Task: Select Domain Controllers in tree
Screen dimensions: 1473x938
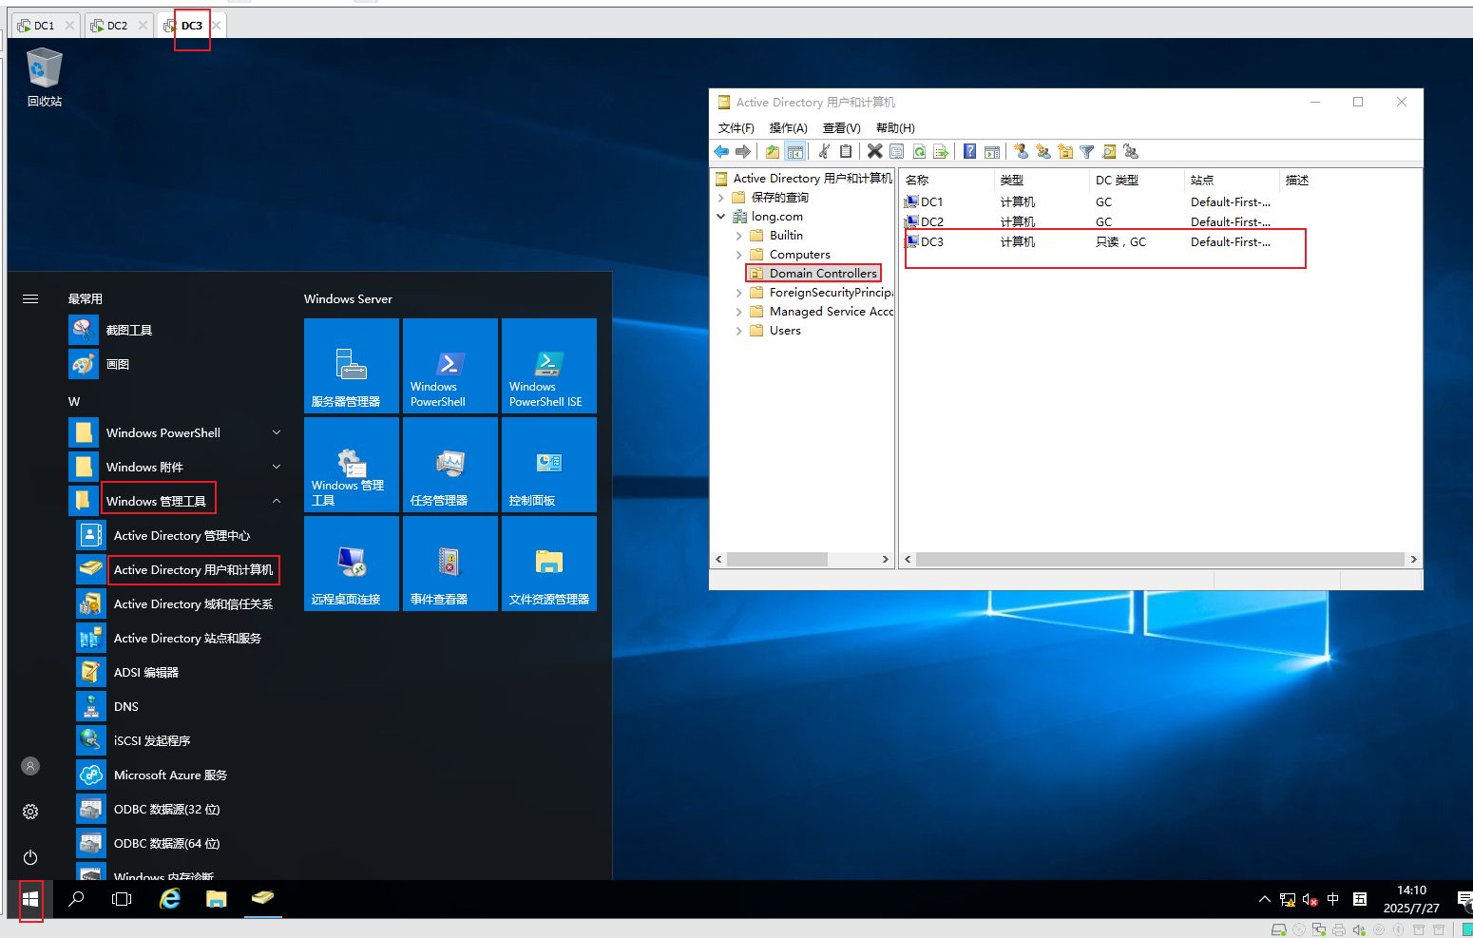Action: 823,274
